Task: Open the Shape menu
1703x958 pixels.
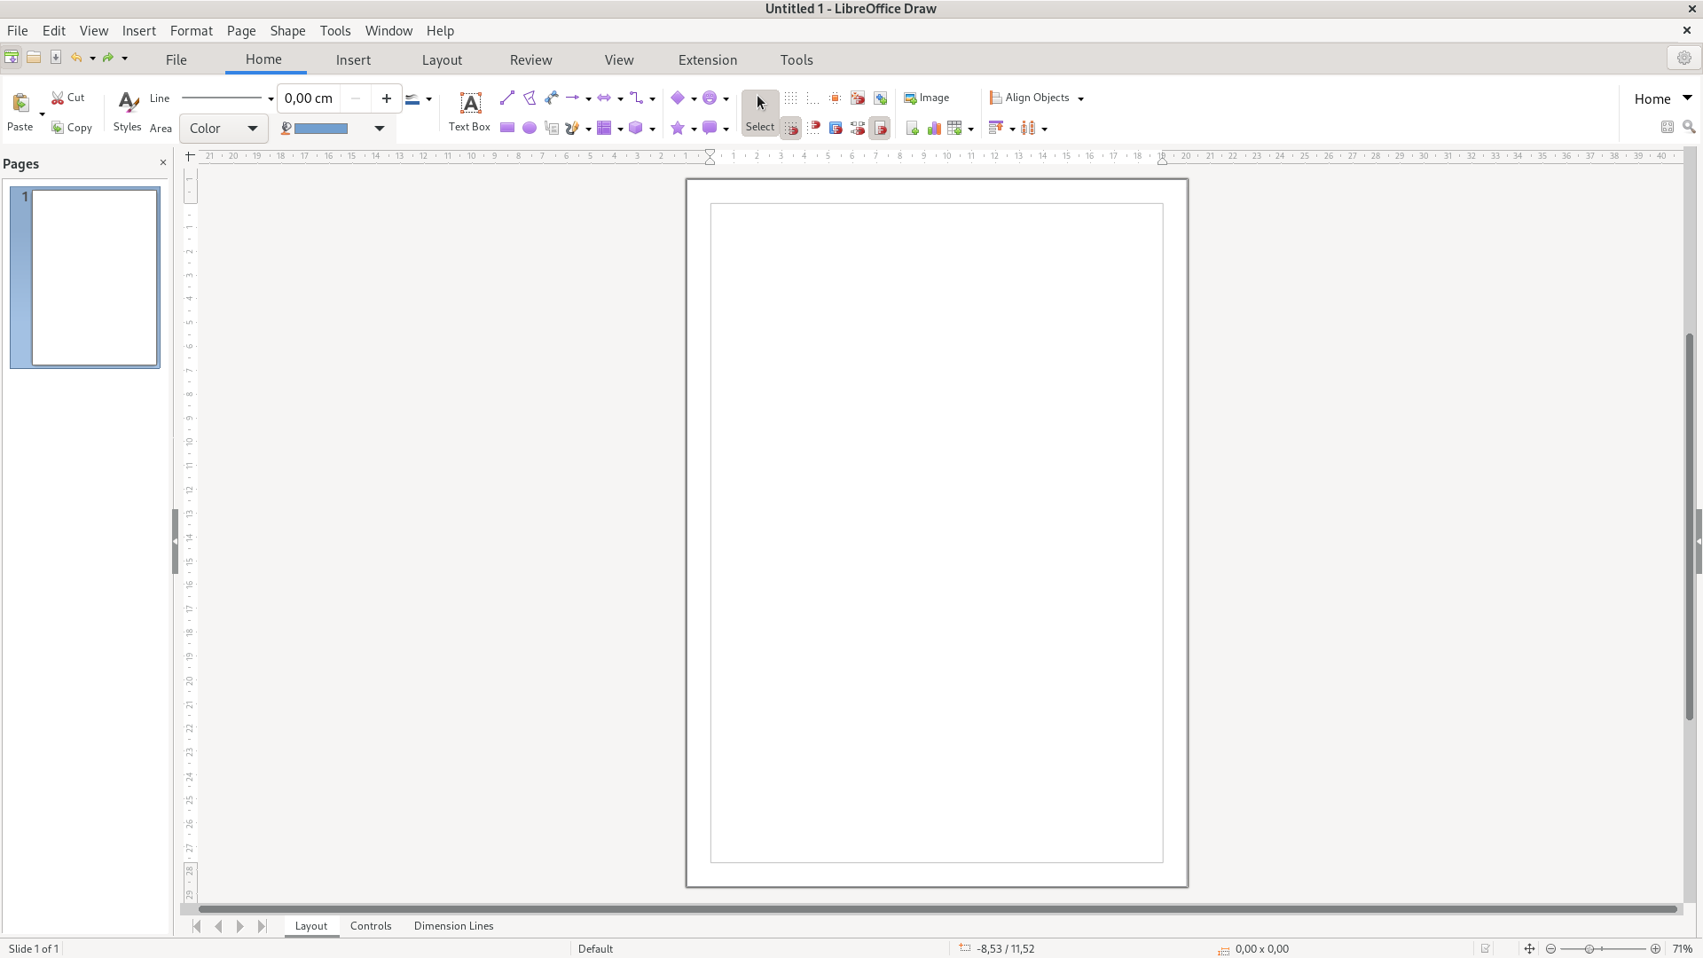Action: 287,30
